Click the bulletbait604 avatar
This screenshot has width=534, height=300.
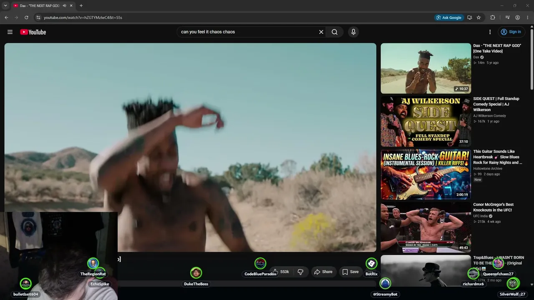click(x=26, y=283)
